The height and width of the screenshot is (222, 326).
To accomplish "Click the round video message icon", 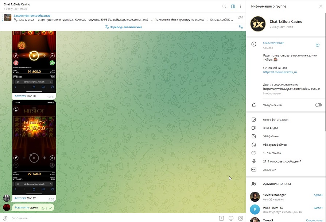I will point(241,218).
